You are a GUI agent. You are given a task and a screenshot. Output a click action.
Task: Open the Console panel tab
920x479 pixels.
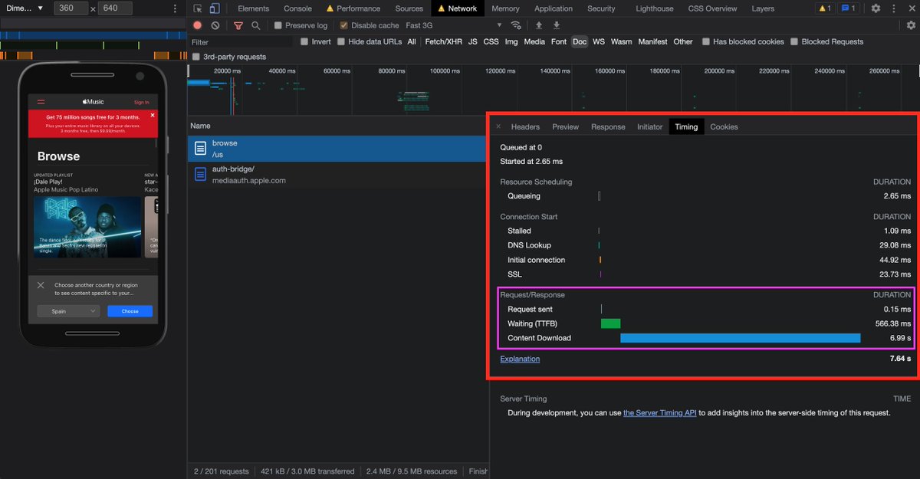click(x=297, y=8)
